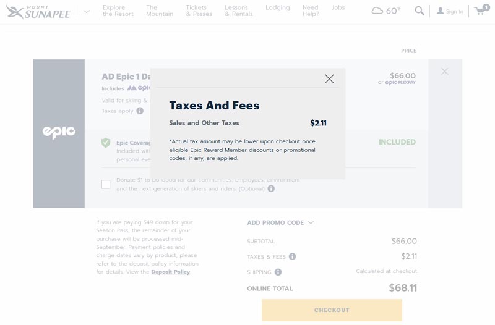Viewport: 495px width, 325px height.
Task: Open the Jobs menu item
Action: point(338,7)
